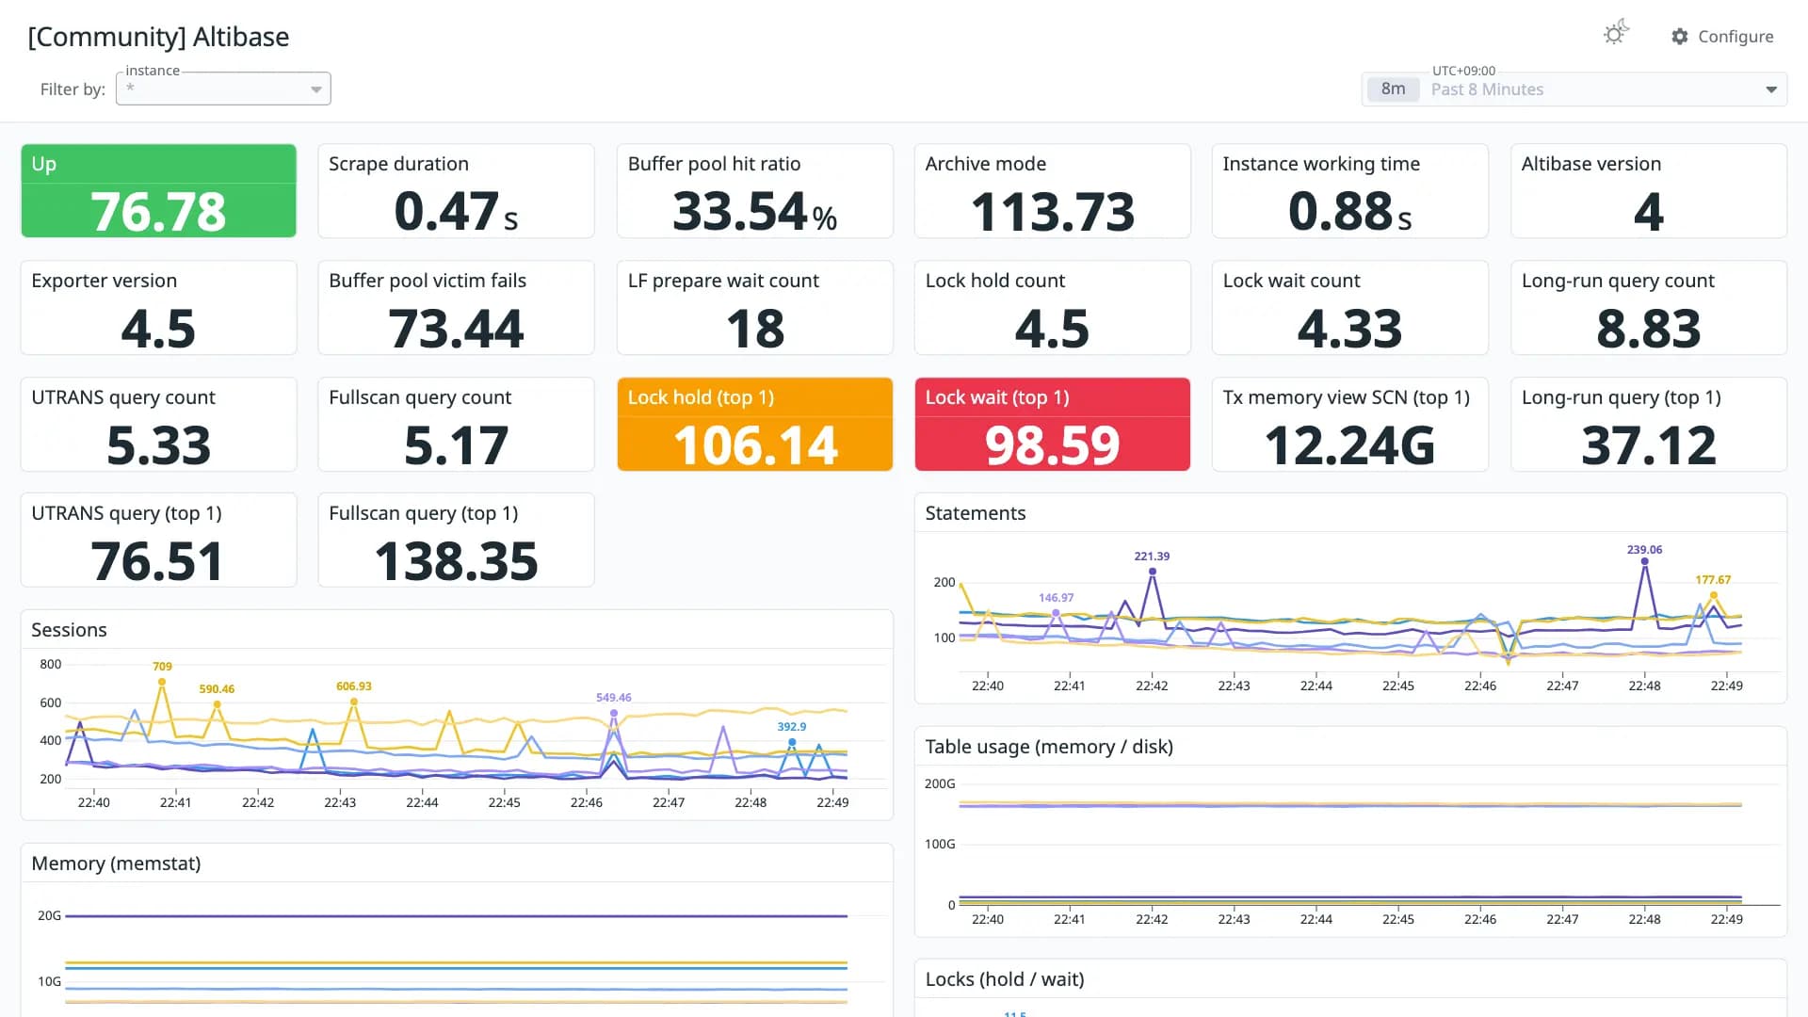Open the UTRANS query (top 1) widget
Screen dimensions: 1808x1017
(x=158, y=540)
